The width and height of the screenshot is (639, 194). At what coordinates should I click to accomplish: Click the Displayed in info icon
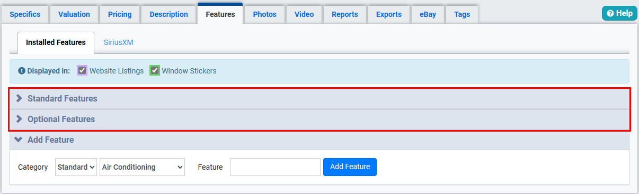click(22, 71)
